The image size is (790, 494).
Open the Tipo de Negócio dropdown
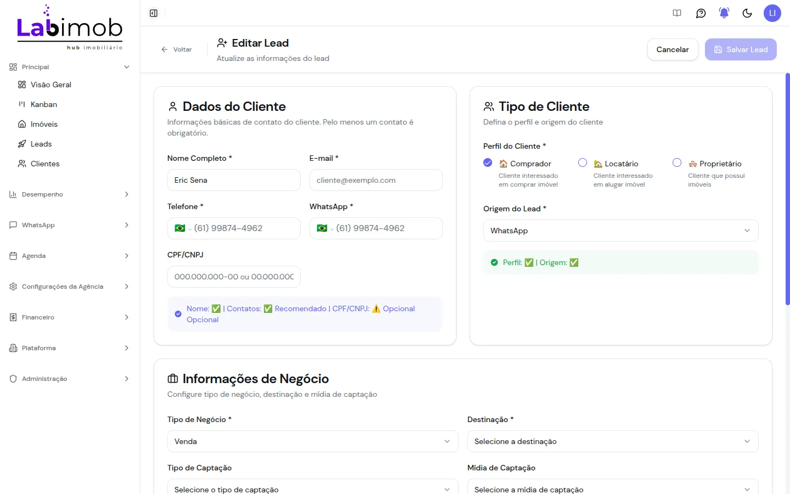pyautogui.click(x=313, y=441)
